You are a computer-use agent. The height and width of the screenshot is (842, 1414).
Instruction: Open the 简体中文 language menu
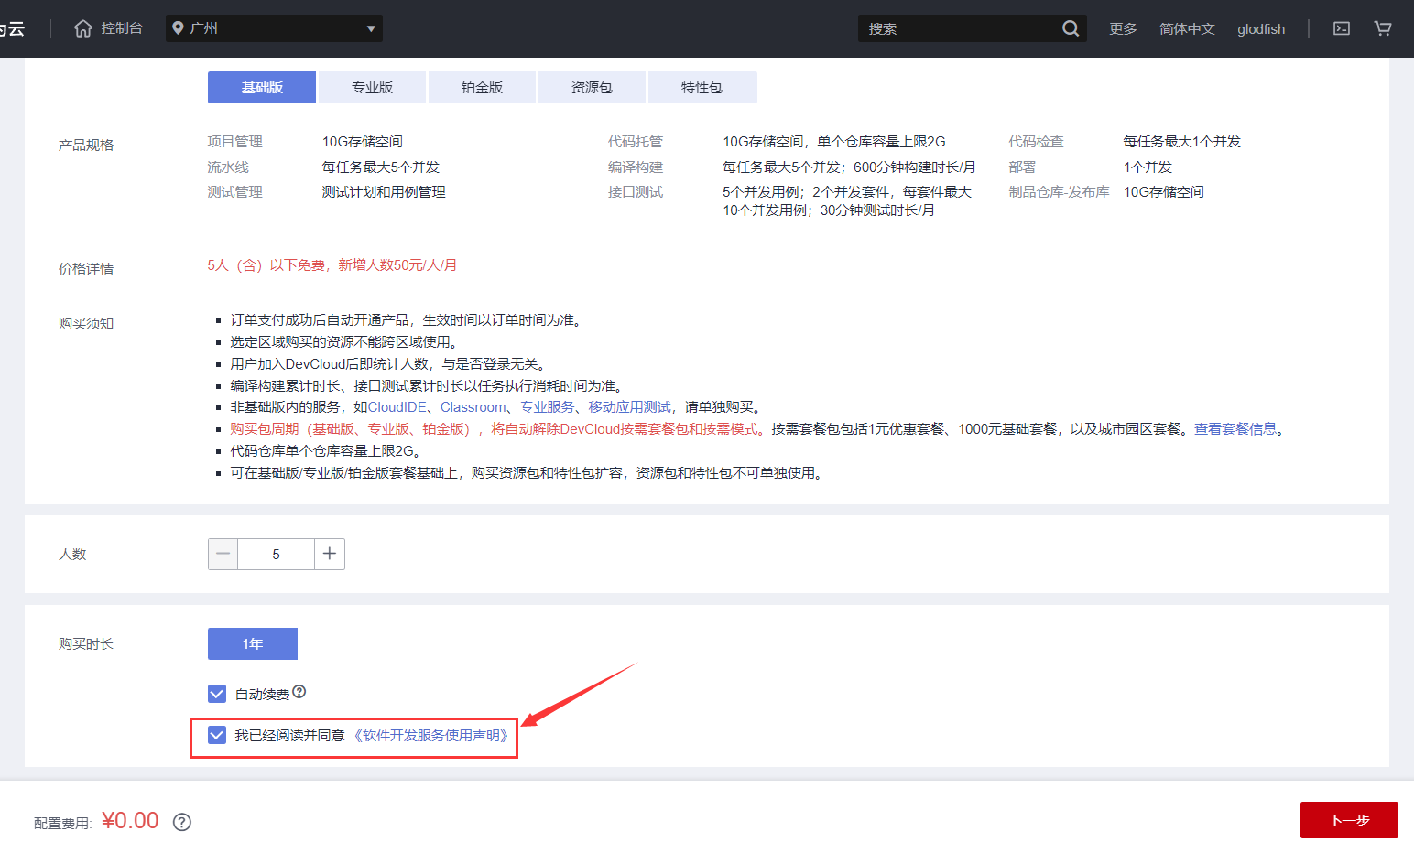pos(1187,28)
